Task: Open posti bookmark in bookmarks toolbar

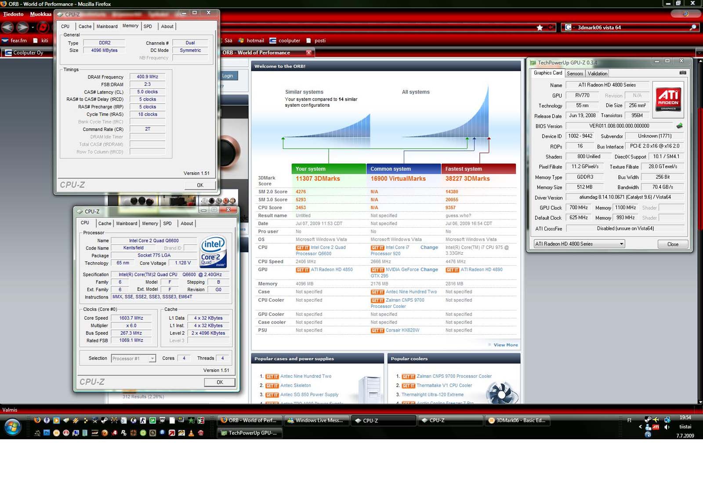Action: pyautogui.click(x=316, y=40)
